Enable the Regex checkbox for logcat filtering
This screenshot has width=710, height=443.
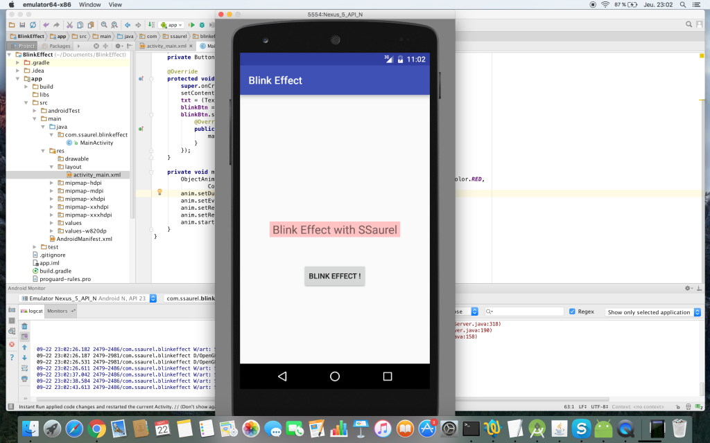click(x=573, y=311)
